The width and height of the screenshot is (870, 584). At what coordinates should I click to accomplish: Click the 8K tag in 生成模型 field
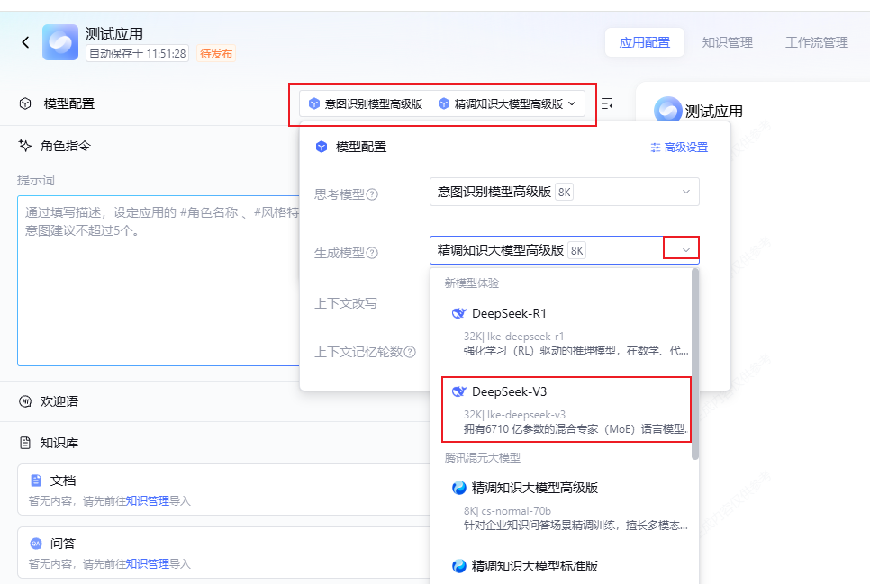577,251
